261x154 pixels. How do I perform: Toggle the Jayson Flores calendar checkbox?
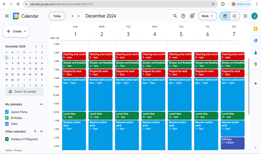[7, 112]
